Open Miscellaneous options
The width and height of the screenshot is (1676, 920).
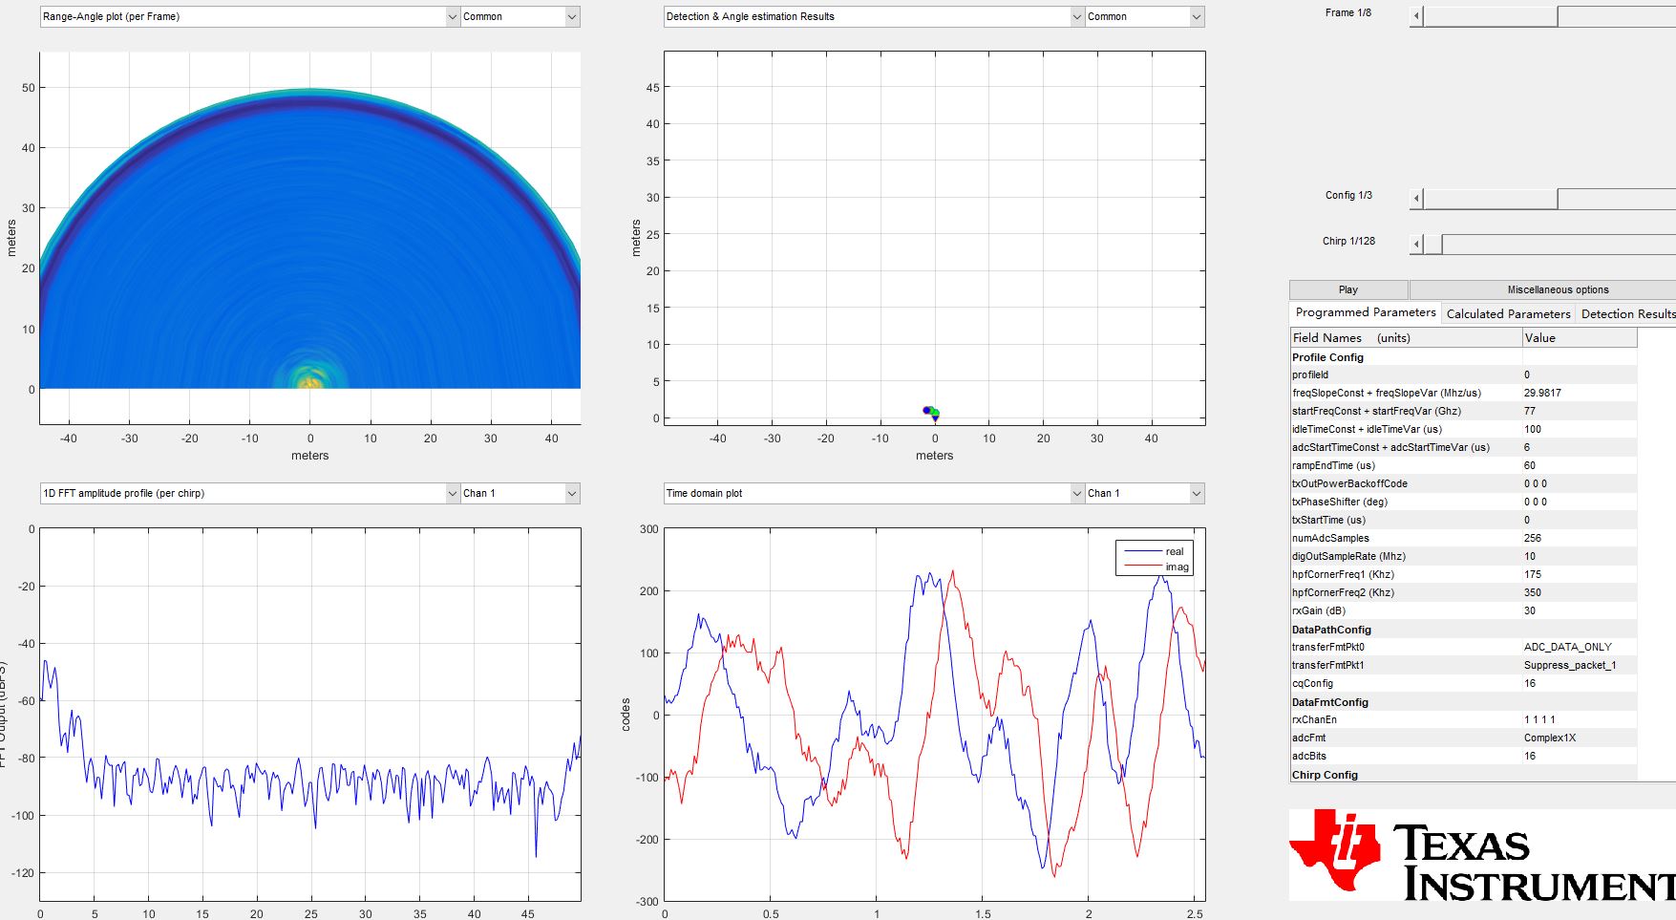(x=1543, y=289)
